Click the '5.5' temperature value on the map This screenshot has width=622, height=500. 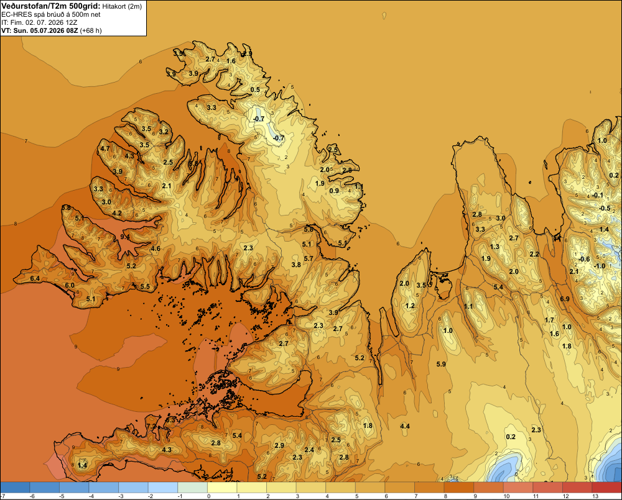pyautogui.click(x=145, y=286)
